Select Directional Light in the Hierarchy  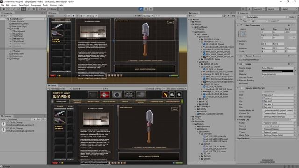pos(19,26)
